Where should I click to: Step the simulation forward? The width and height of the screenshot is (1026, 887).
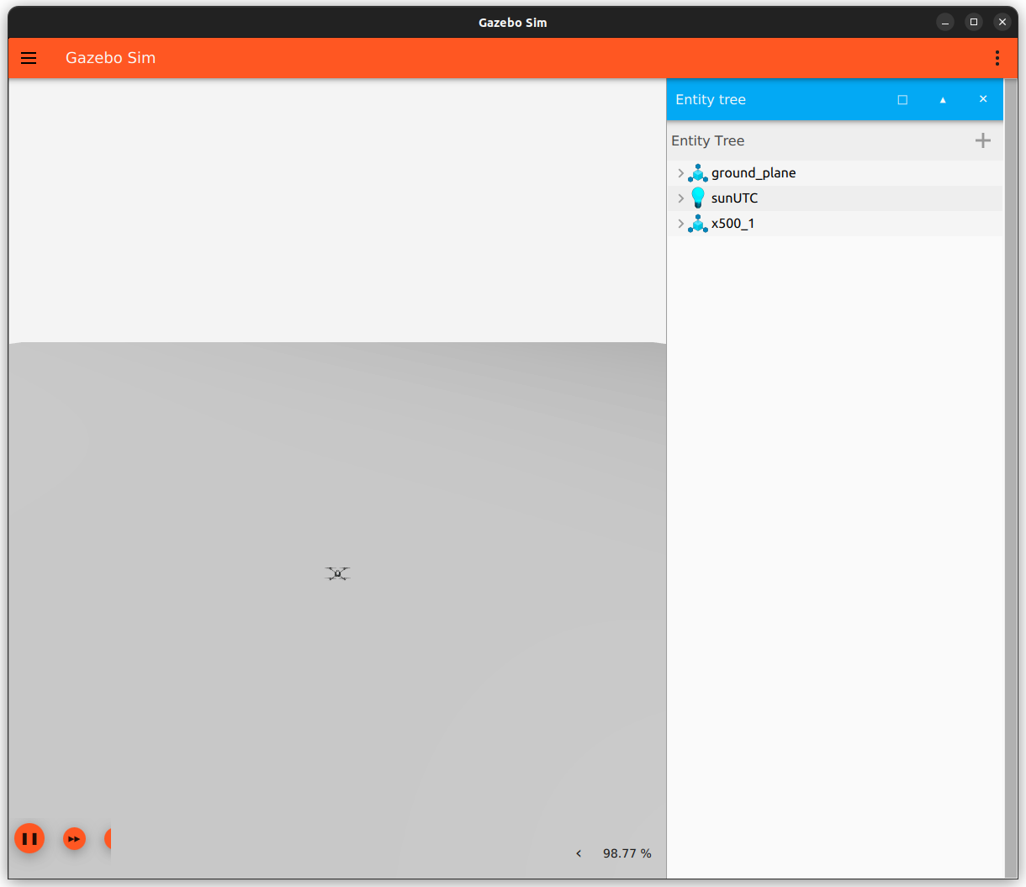click(x=75, y=838)
